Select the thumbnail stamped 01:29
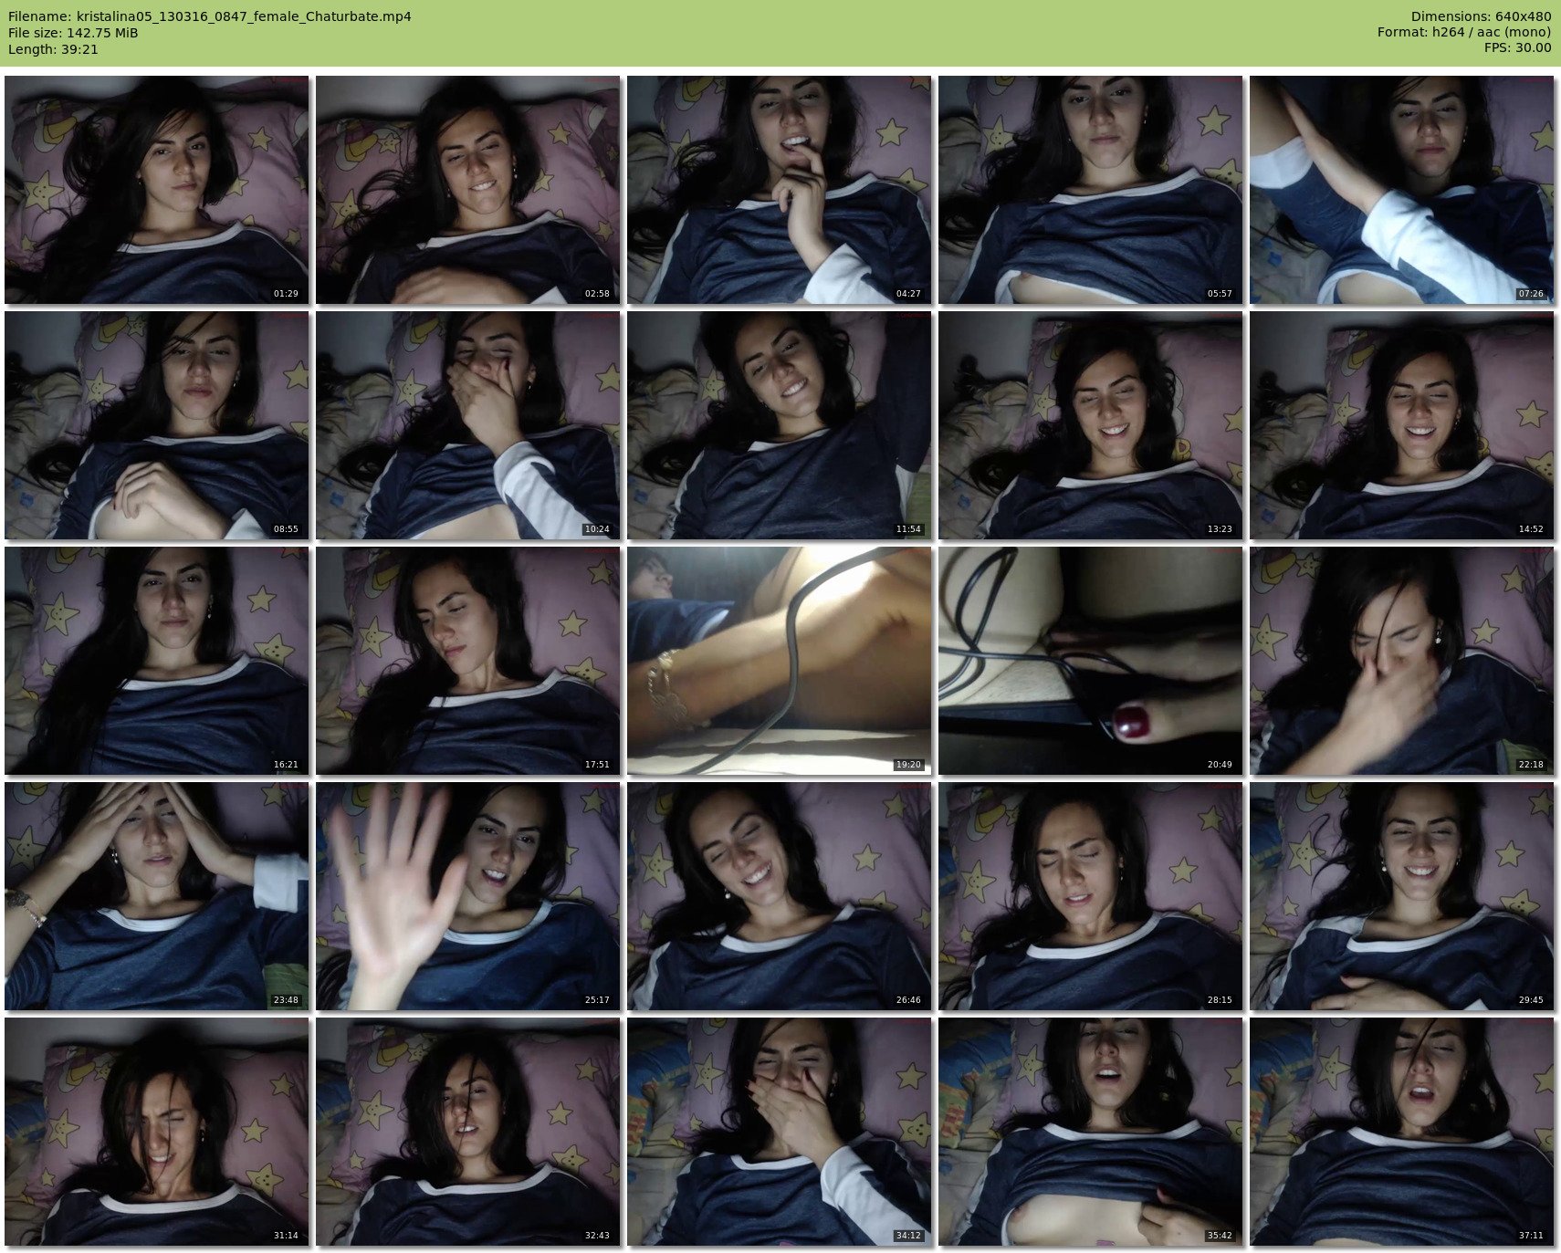 pyautogui.click(x=156, y=190)
